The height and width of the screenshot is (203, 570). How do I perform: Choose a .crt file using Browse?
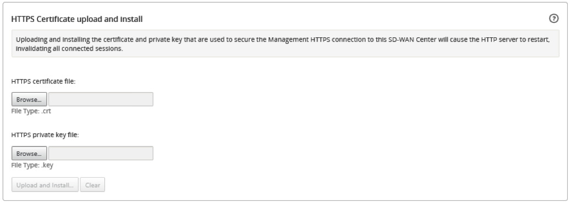(x=29, y=99)
